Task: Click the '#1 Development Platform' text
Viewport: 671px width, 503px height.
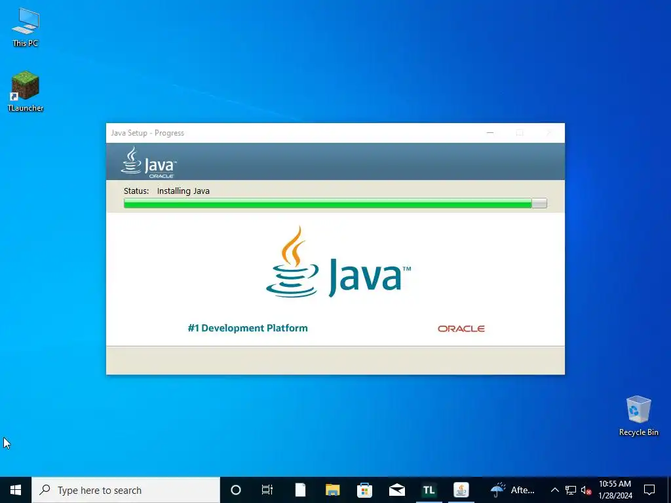Action: 247,328
